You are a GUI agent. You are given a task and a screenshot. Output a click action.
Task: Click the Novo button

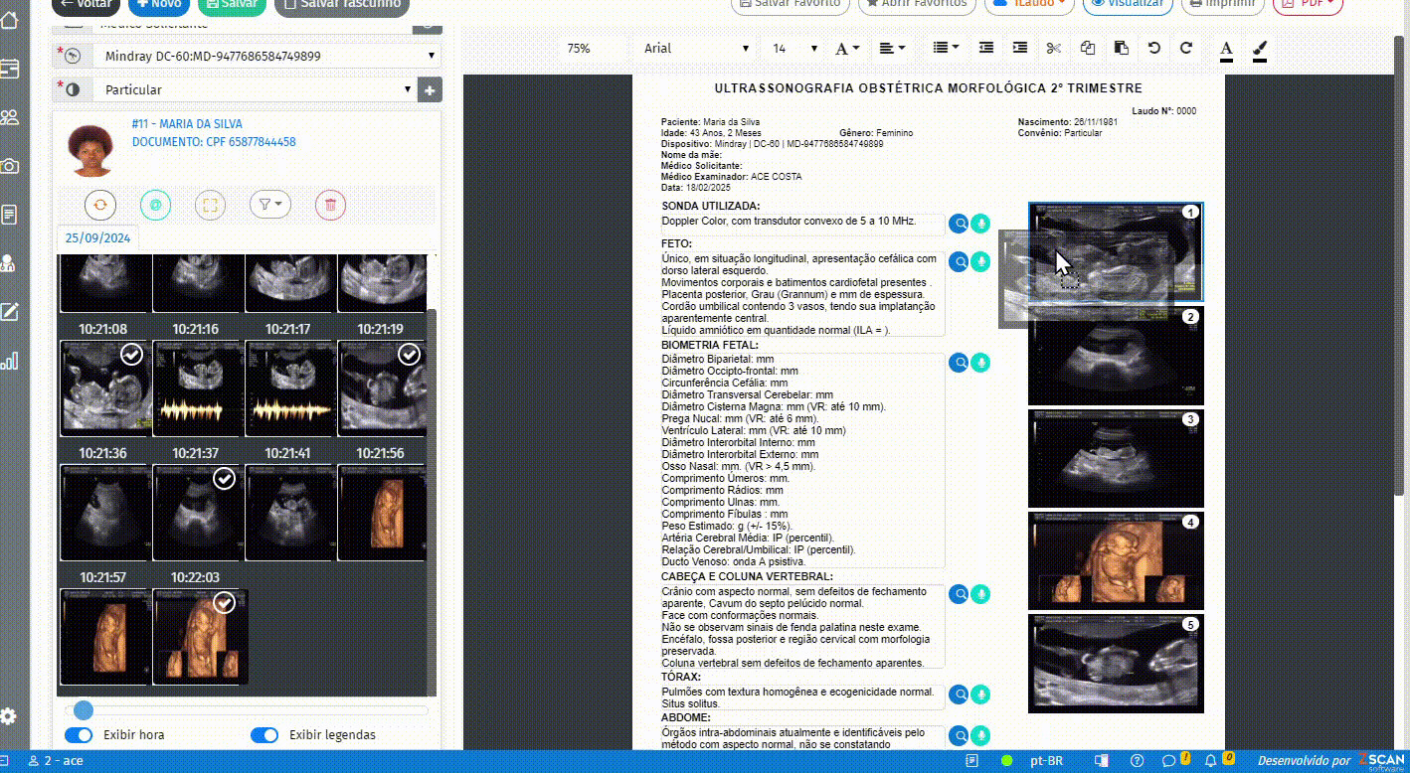(158, 5)
